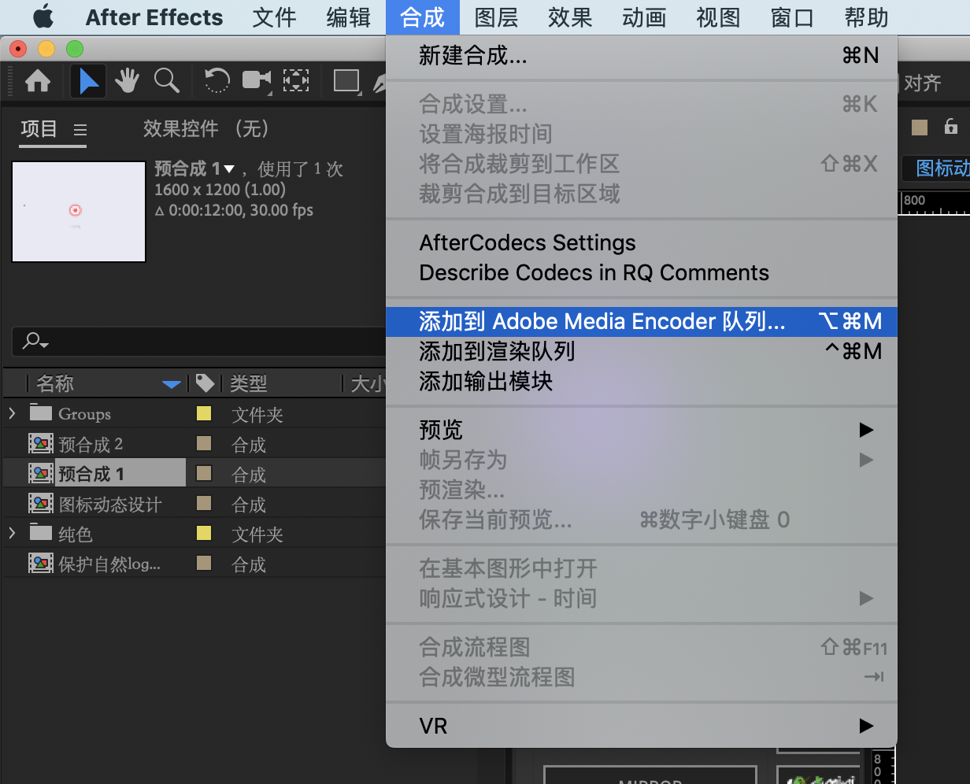Open the 预合成 1 usage dropdown arrow
This screenshot has height=784, width=970.
pos(229,169)
